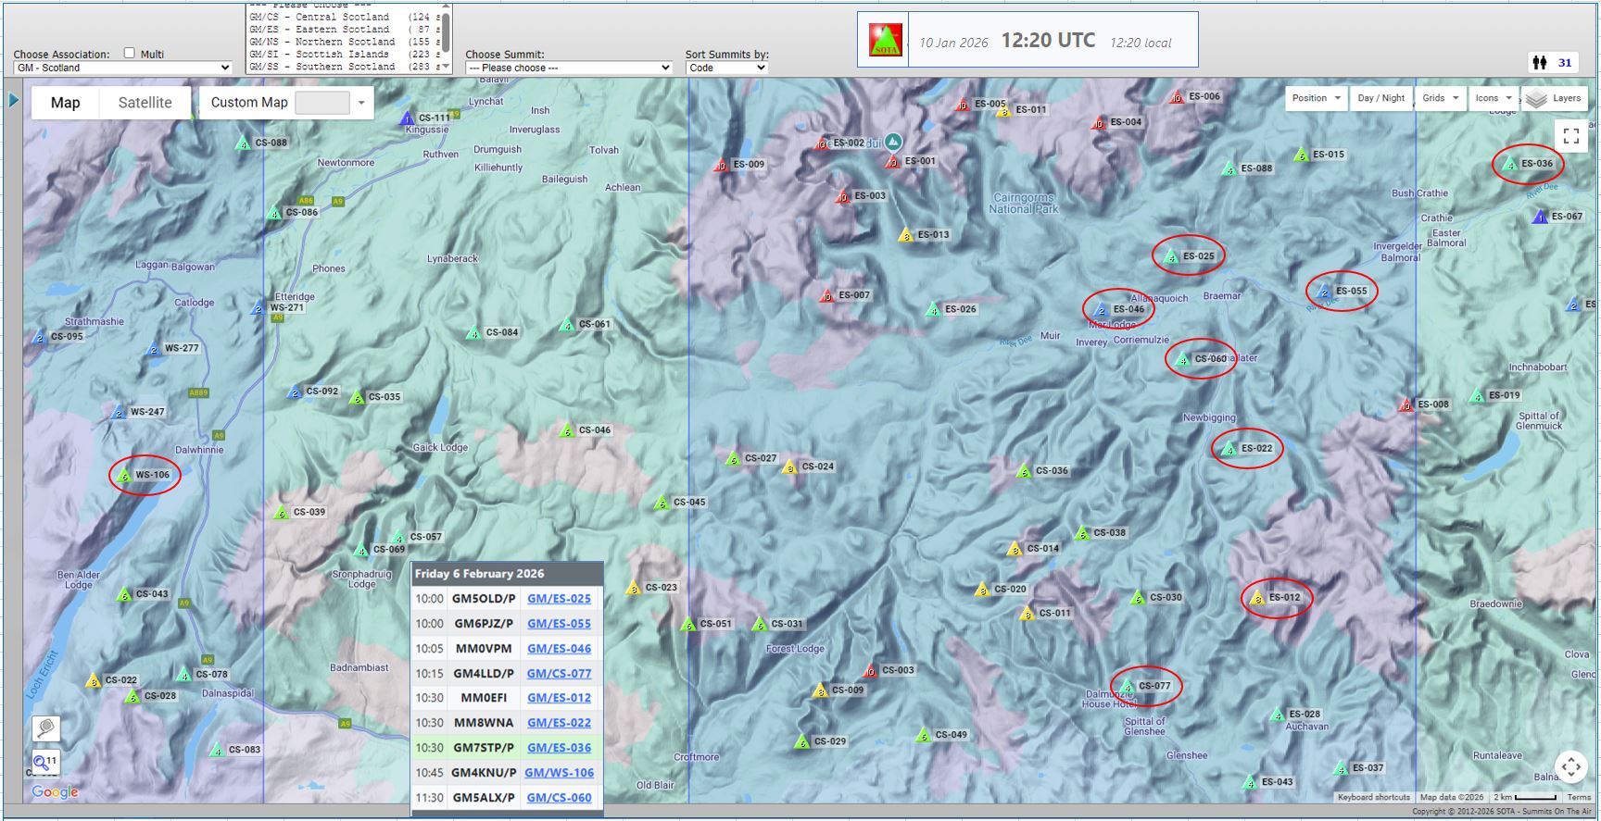Click the ES-012 summit triangle marker
The image size is (1601, 821).
(1257, 599)
